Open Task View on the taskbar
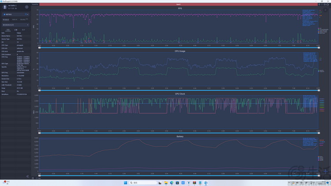This screenshot has width=331, height=186. pos(160,182)
